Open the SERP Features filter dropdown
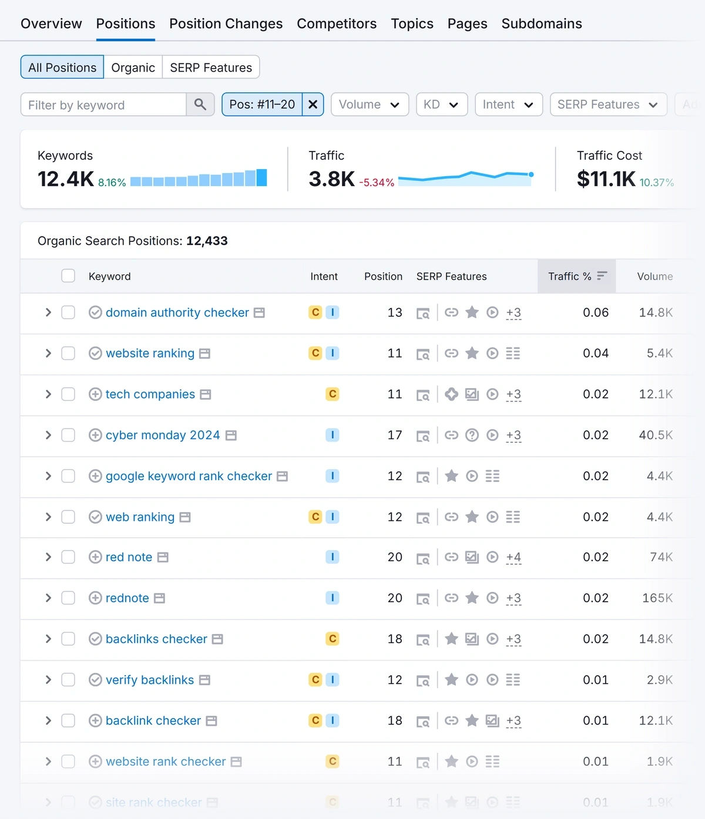Screen dimensions: 705x819 click(x=608, y=105)
